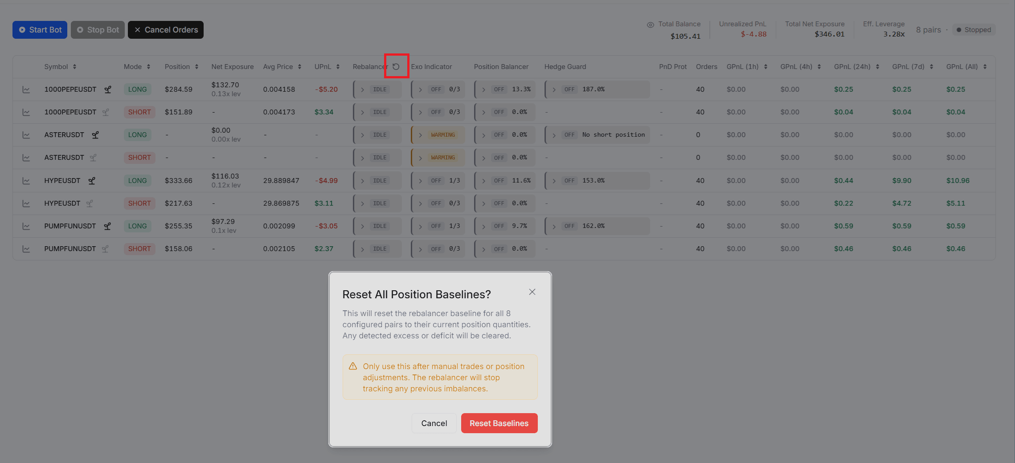Confirm with Reset Baselines button
This screenshot has width=1015, height=463.
point(499,423)
